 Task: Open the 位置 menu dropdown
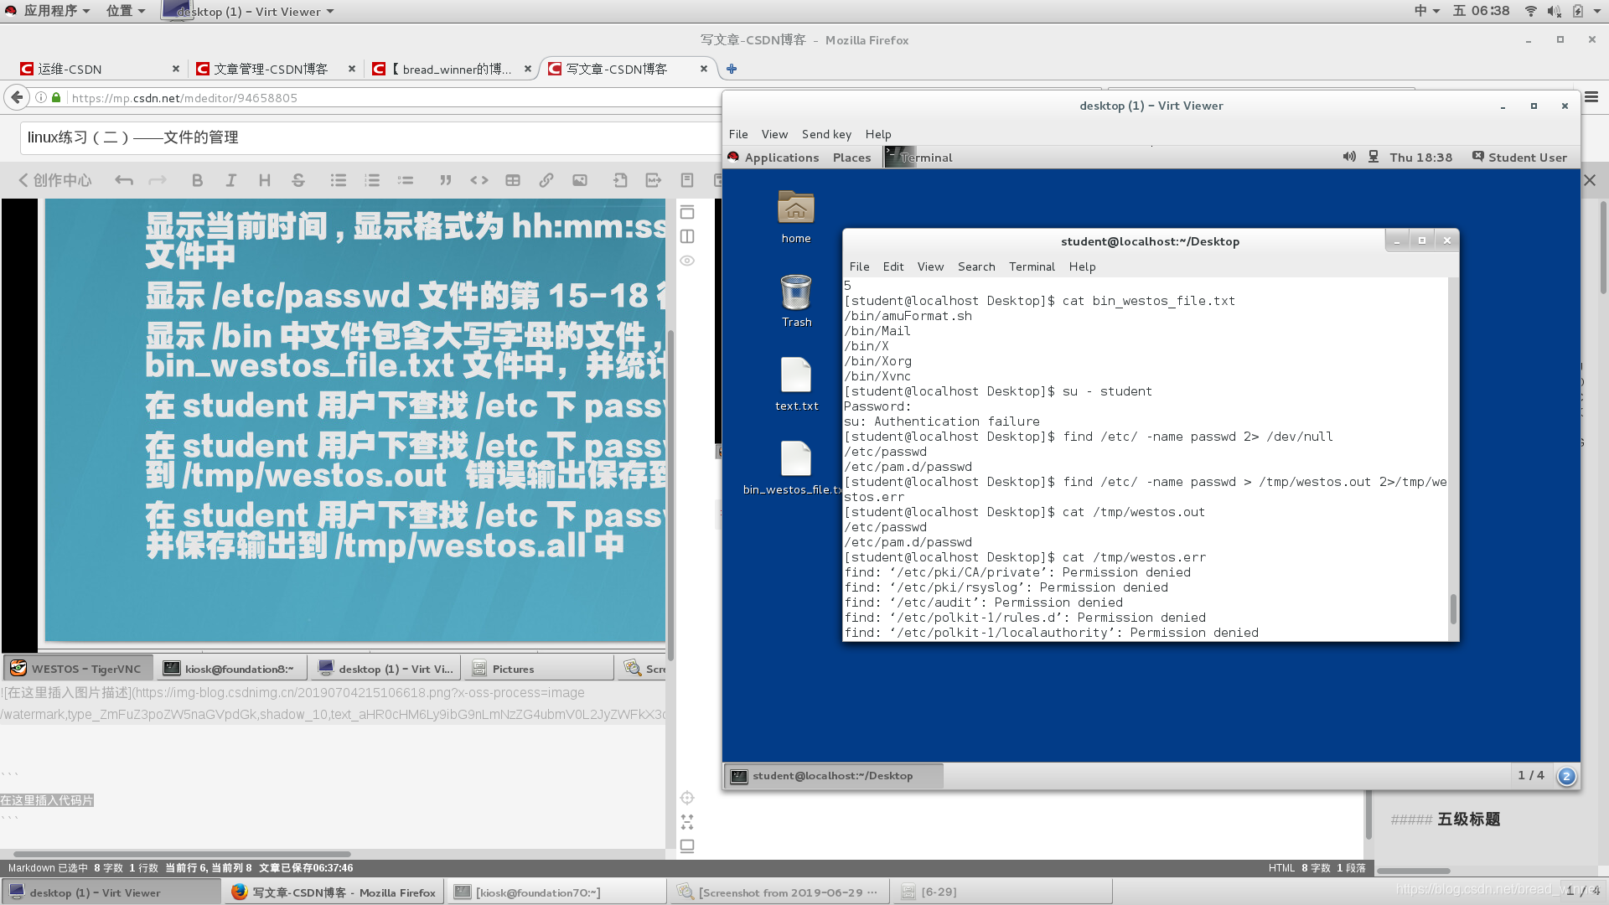(126, 11)
